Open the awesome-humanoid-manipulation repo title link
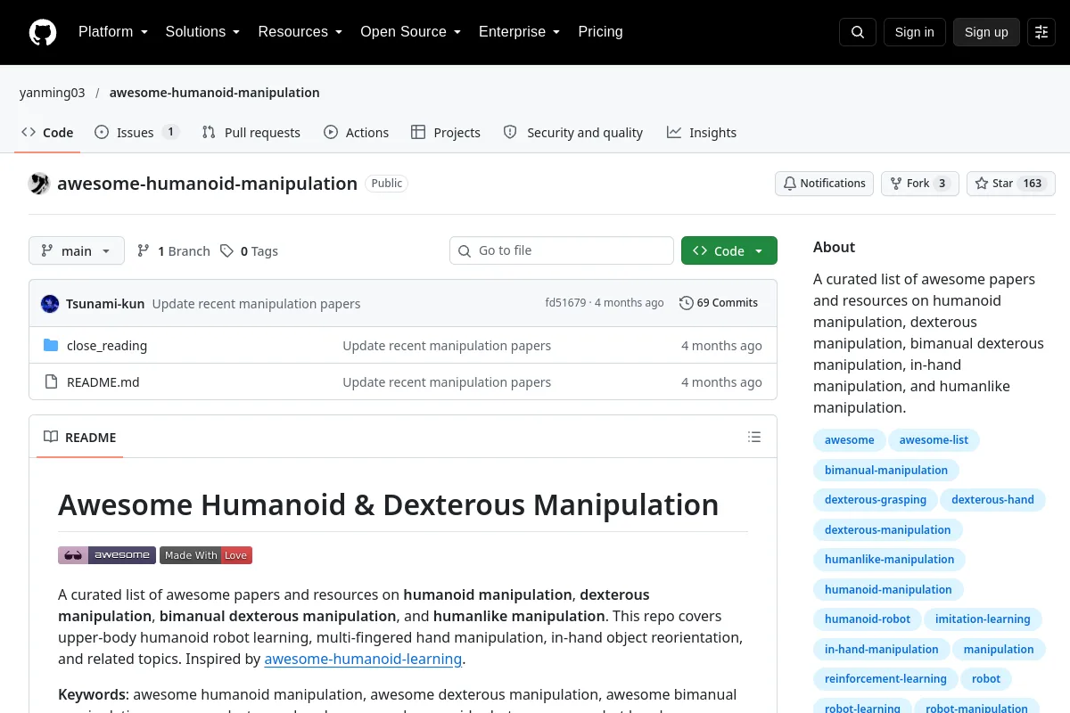Viewport: 1070px width, 713px height. point(207,184)
